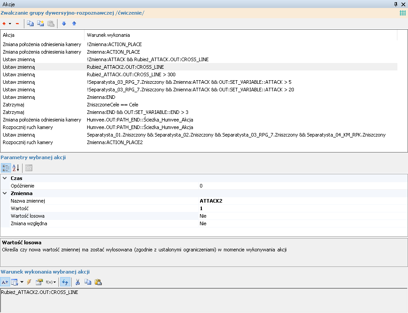
Task: Click the 'Akcja' column header
Action: (x=43, y=35)
